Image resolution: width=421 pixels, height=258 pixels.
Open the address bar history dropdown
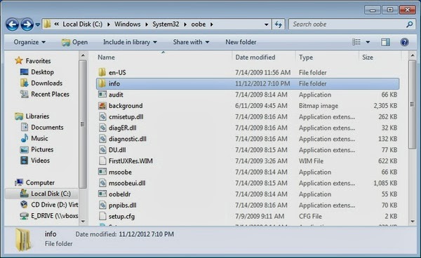pos(266,25)
